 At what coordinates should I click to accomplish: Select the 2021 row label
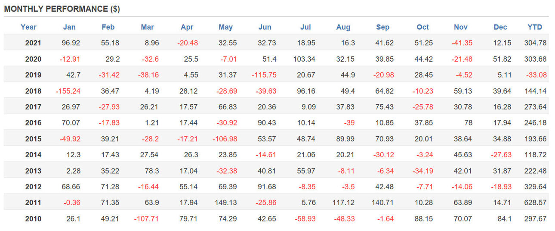pos(33,43)
